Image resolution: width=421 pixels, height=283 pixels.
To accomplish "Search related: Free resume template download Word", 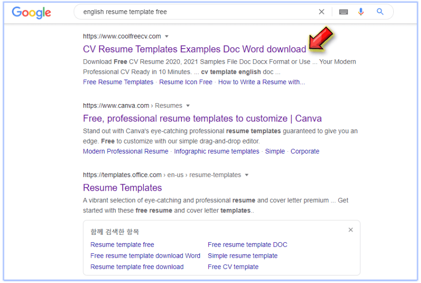I will tap(145, 256).
